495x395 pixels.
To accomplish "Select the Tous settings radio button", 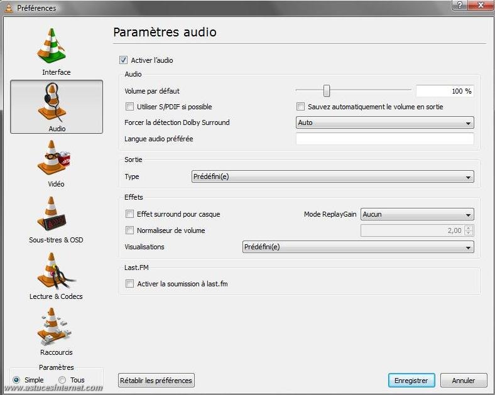I will (62, 380).
